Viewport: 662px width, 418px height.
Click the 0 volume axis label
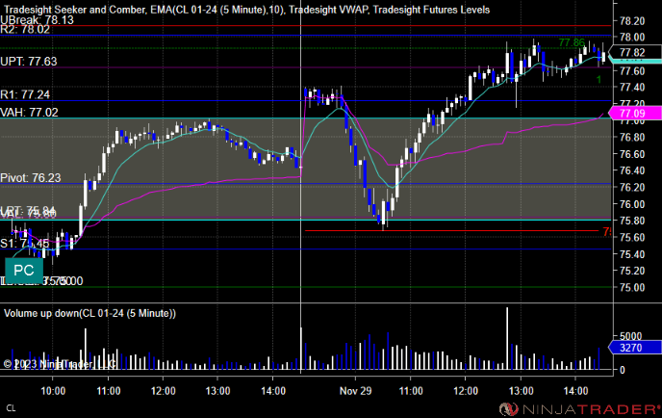622,370
